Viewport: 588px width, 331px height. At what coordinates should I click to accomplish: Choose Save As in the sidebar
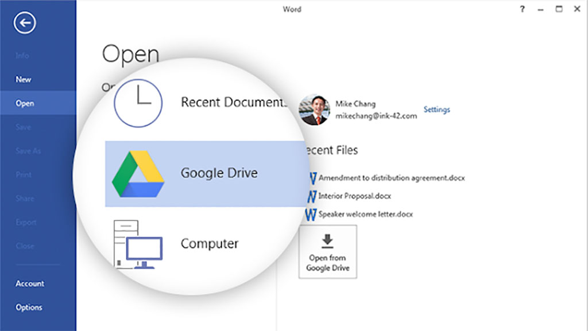click(x=28, y=151)
